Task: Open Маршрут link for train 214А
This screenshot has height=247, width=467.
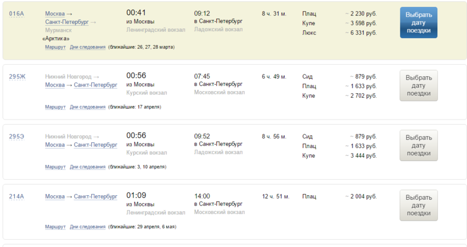Action: click(x=55, y=227)
